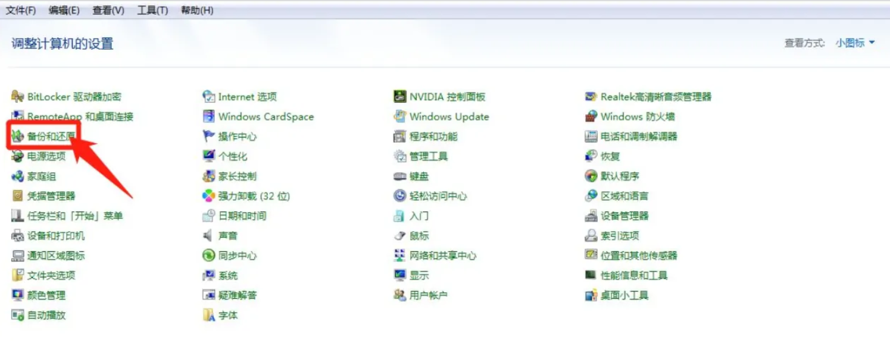Open the 用户帐户 link

point(429,295)
